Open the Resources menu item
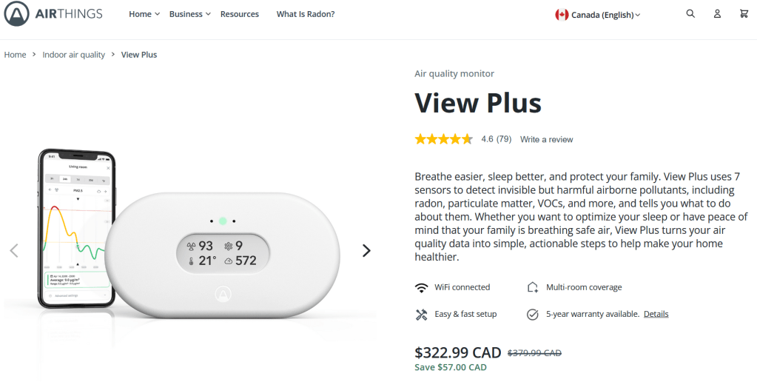This screenshot has height=382, width=757. click(240, 14)
